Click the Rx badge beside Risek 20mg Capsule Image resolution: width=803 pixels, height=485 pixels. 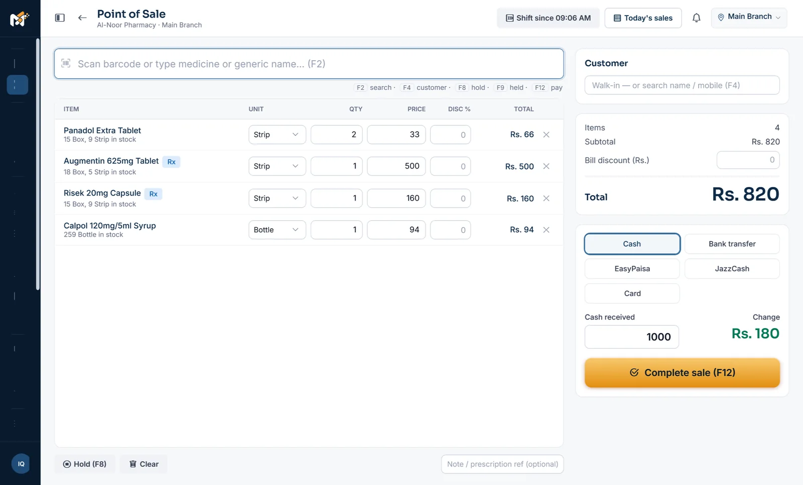153,194
